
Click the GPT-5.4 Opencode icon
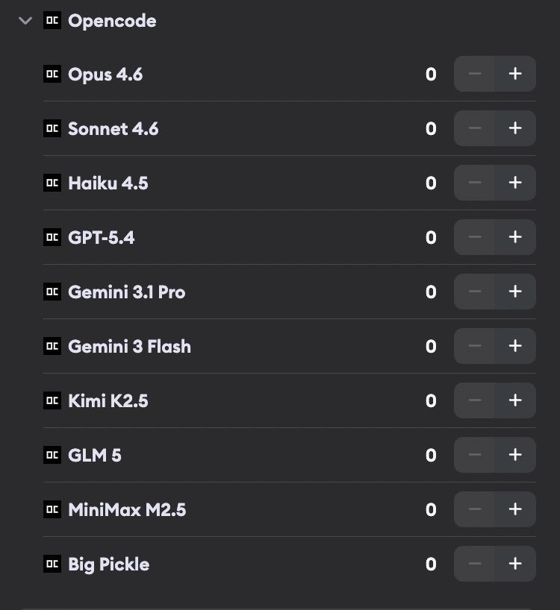click(x=52, y=237)
